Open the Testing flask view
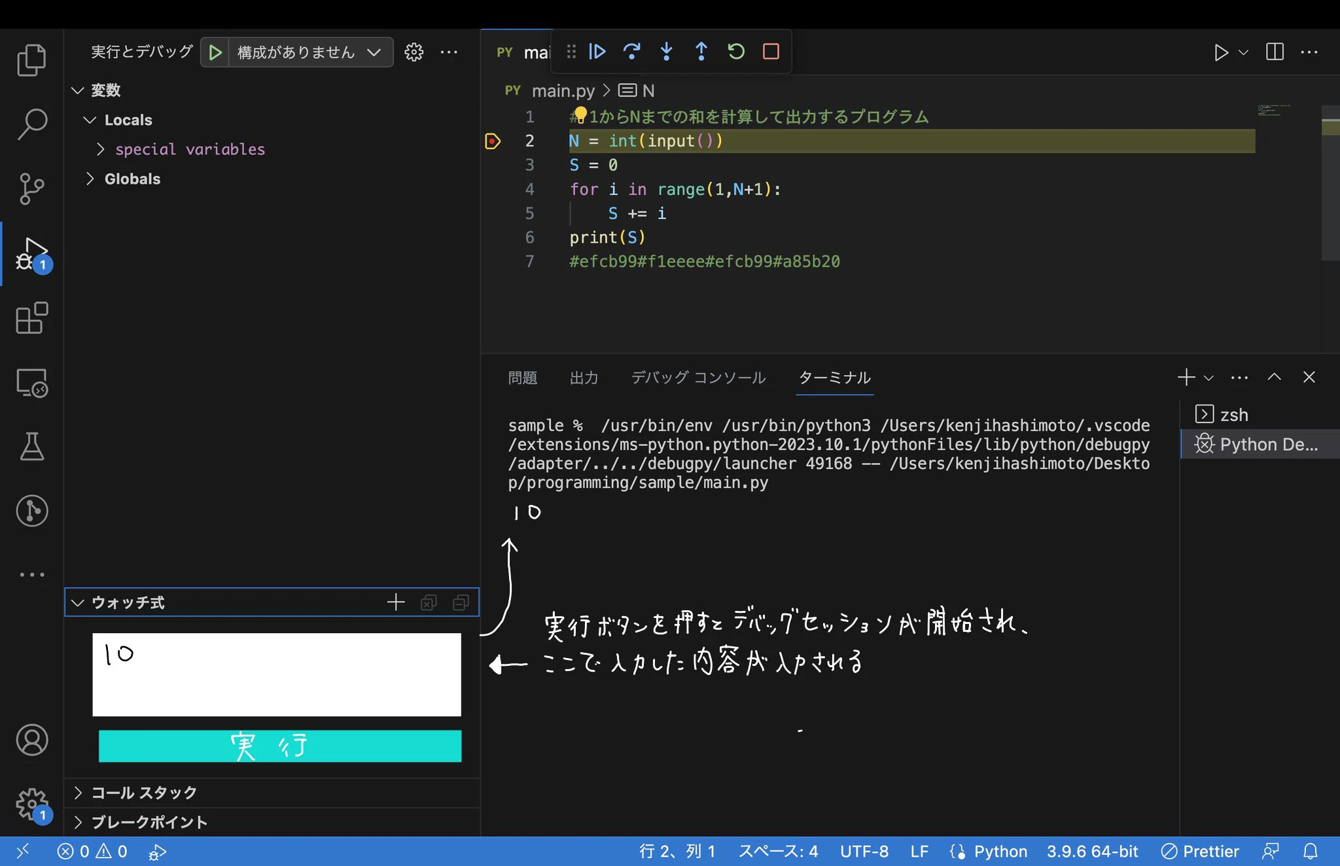 31,446
